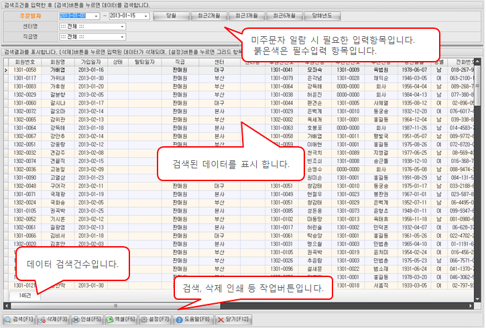This screenshot has height=328, width=486.
Task: Click into the 2013-01-15 end date field
Action: tap(125, 16)
